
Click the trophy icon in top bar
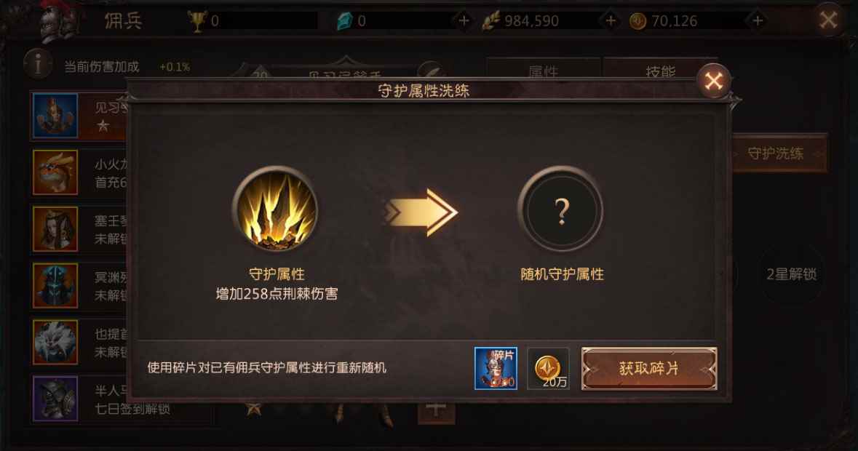(x=196, y=21)
